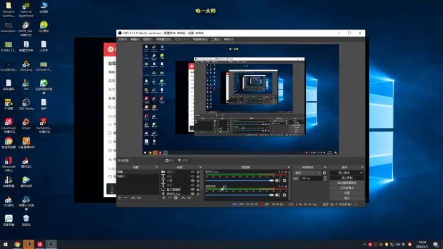Open the 视图(V) menu in OBS
The height and width of the screenshot is (249, 443).
tap(148, 39)
